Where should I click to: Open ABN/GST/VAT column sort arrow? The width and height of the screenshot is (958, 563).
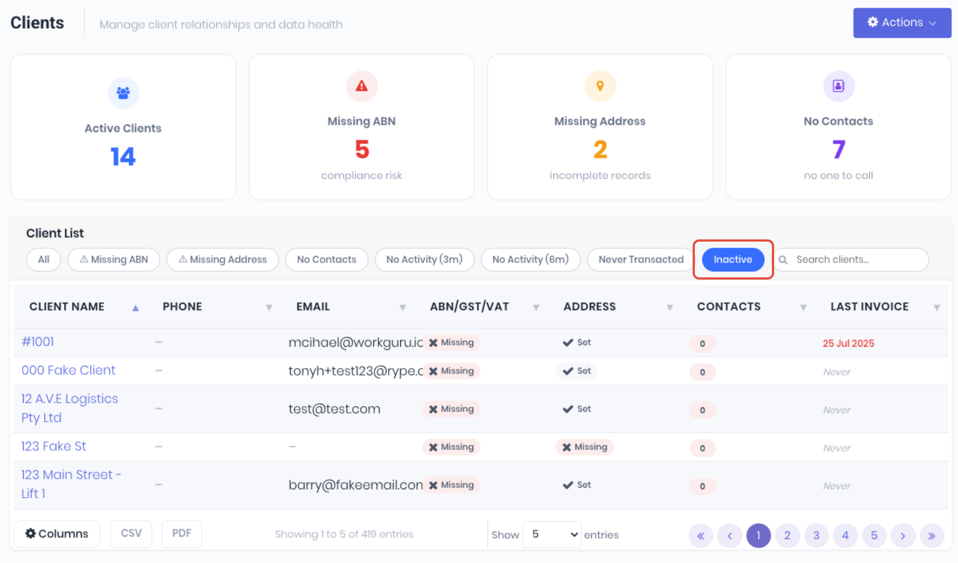(536, 308)
